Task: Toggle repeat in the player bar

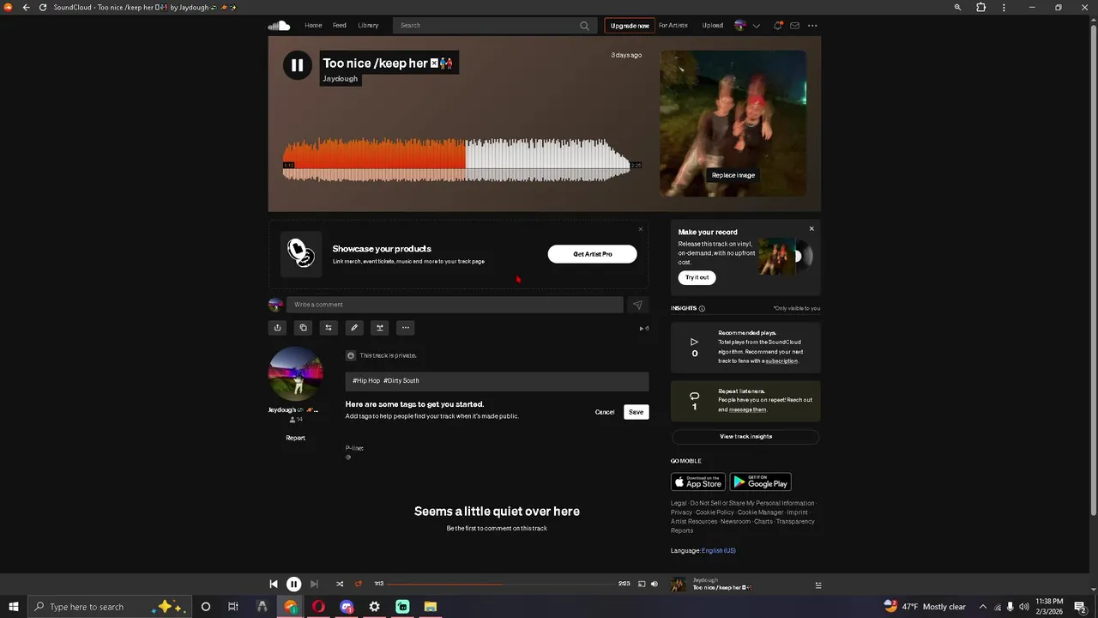Action: [359, 585]
